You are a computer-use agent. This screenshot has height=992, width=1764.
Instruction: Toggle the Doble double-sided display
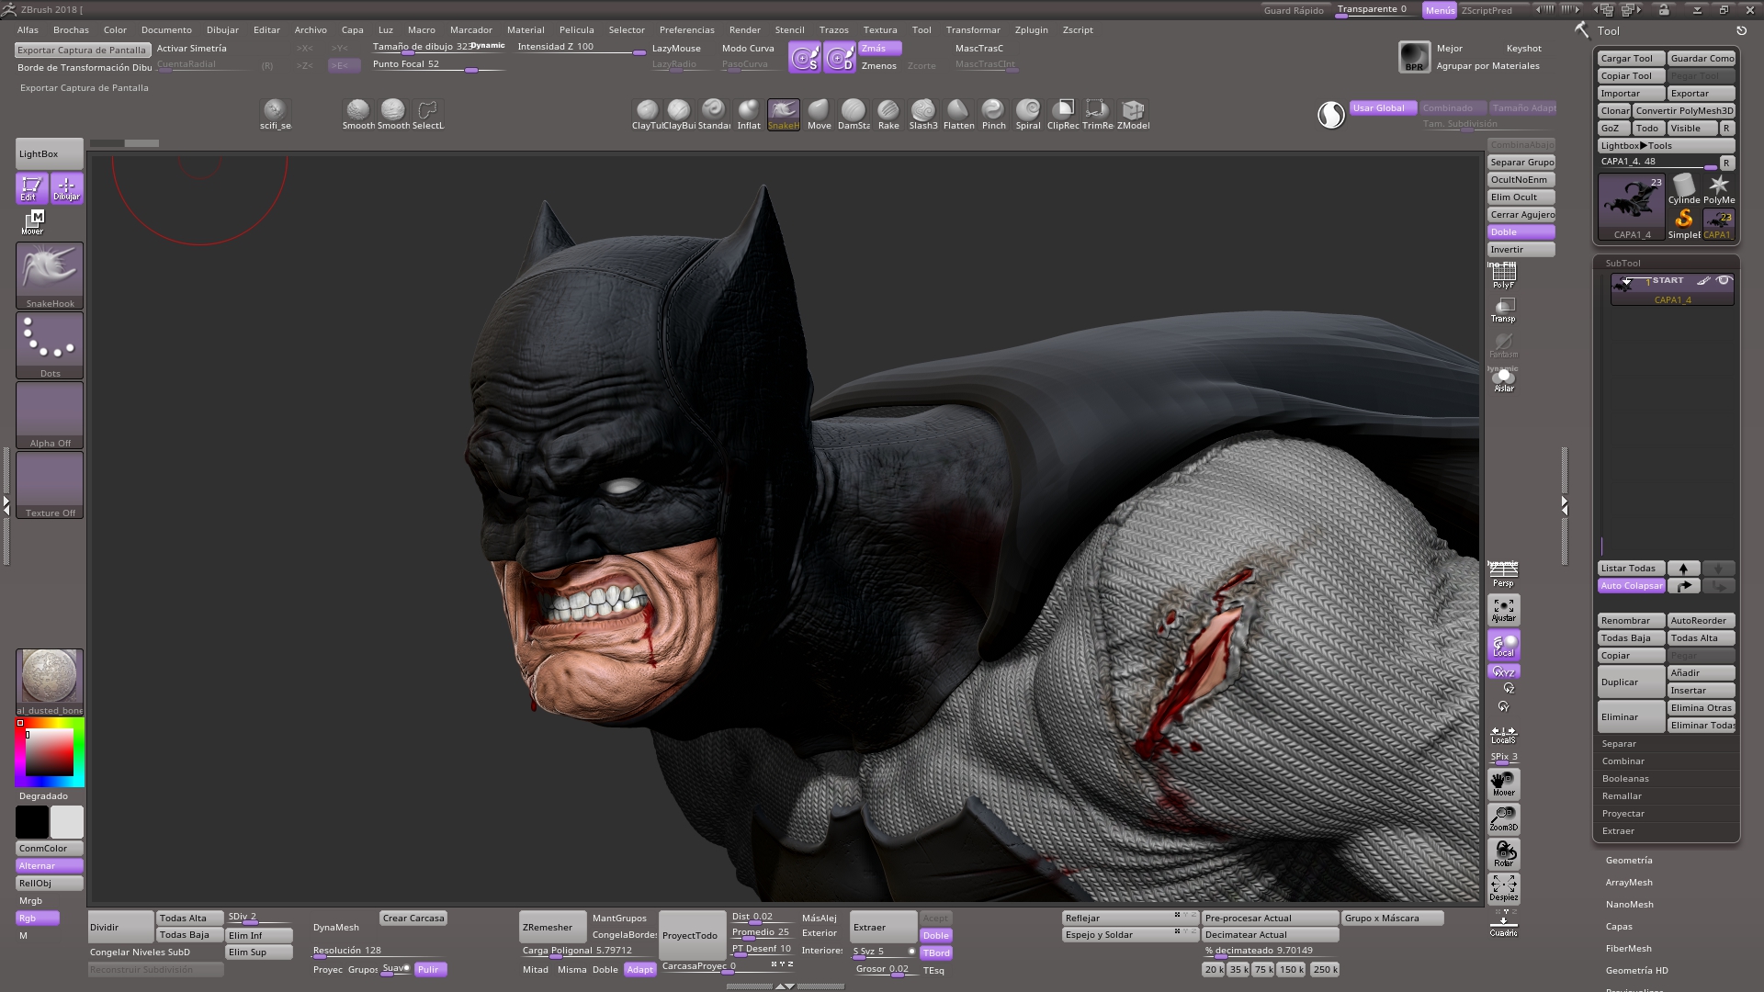click(x=1521, y=232)
